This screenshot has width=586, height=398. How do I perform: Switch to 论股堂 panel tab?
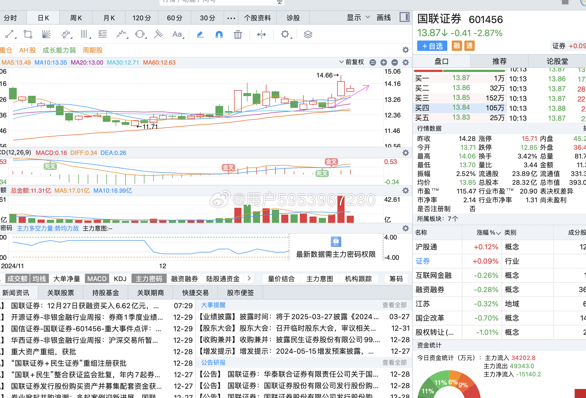coord(557,61)
